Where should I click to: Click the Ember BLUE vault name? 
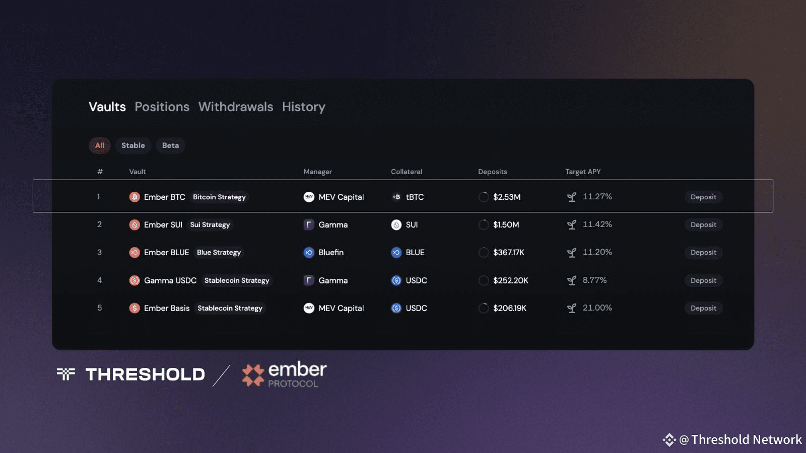point(166,252)
